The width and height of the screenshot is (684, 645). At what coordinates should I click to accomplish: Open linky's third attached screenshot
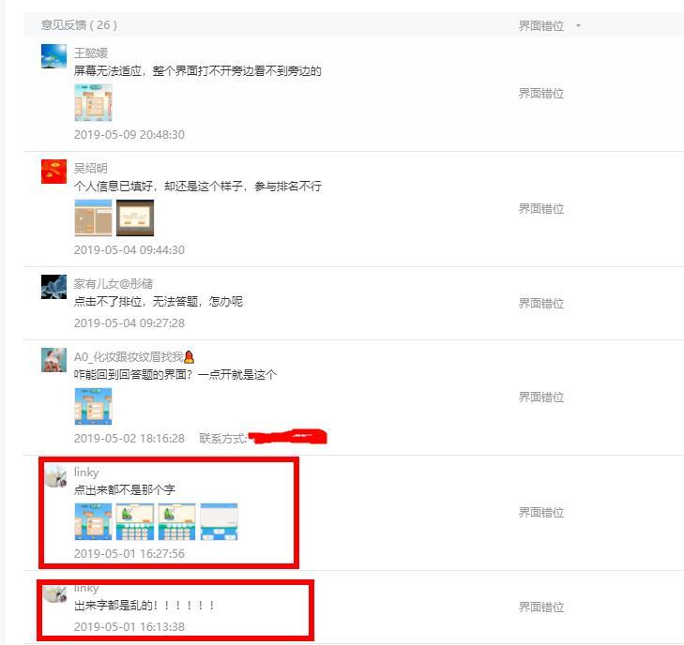coord(176,521)
